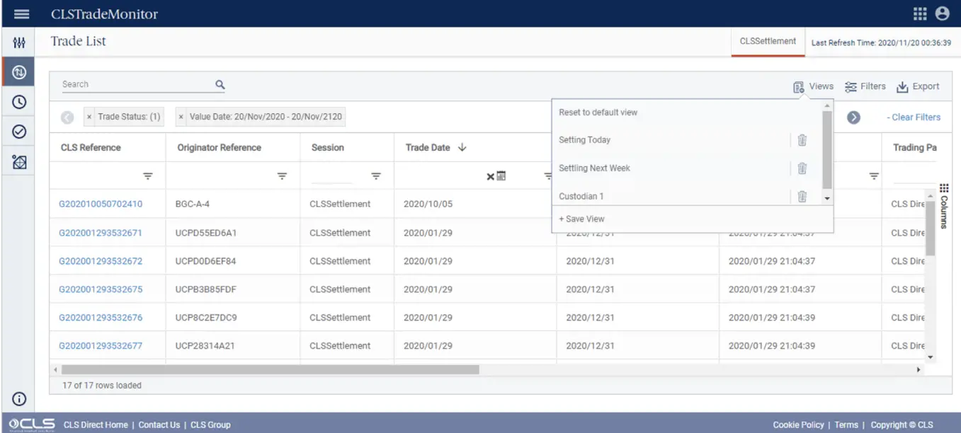Open trade G202001293532671
Screen dimensions: 961x433
click(x=101, y=233)
